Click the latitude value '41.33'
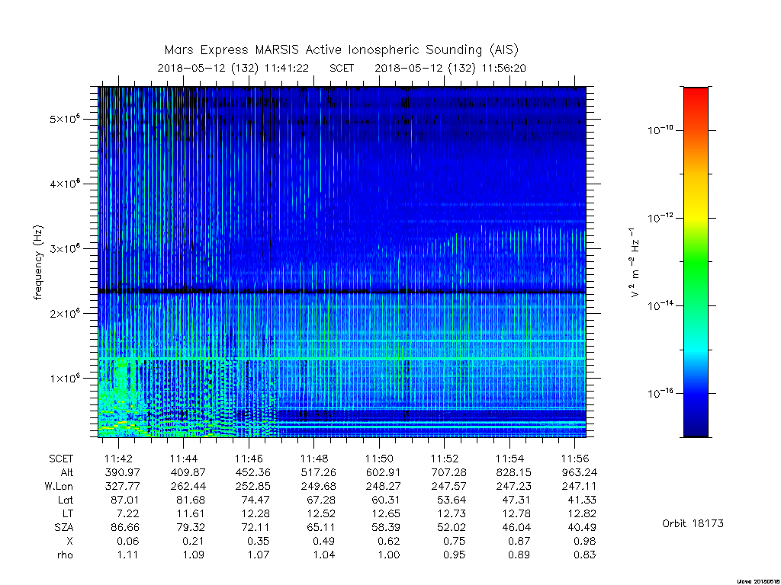Image resolution: width=781 pixels, height=585 pixels. pos(582,500)
